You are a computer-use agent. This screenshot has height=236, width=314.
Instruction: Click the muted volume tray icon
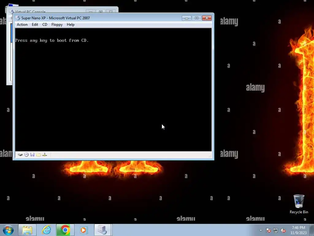(283, 230)
